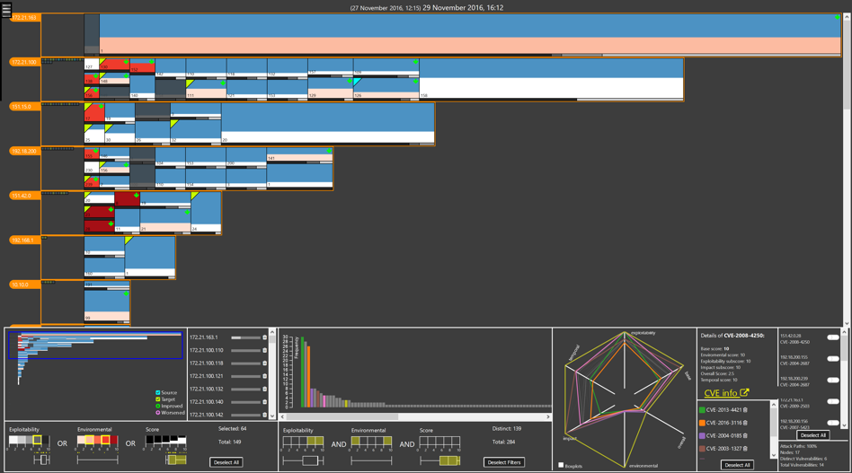Toggle path 192.18.200.156 CVE-2007-5423 switch
Viewport: 852px width, 473px height.
832,423
